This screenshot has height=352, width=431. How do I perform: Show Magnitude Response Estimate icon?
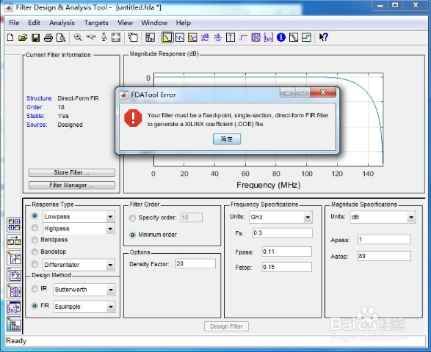[x=294, y=37]
